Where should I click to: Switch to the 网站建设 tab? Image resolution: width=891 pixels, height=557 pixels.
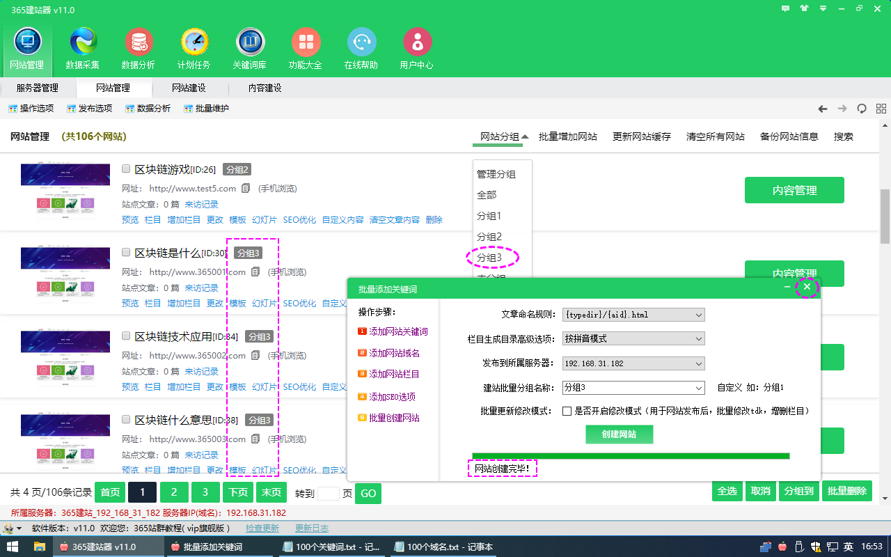[x=189, y=88]
